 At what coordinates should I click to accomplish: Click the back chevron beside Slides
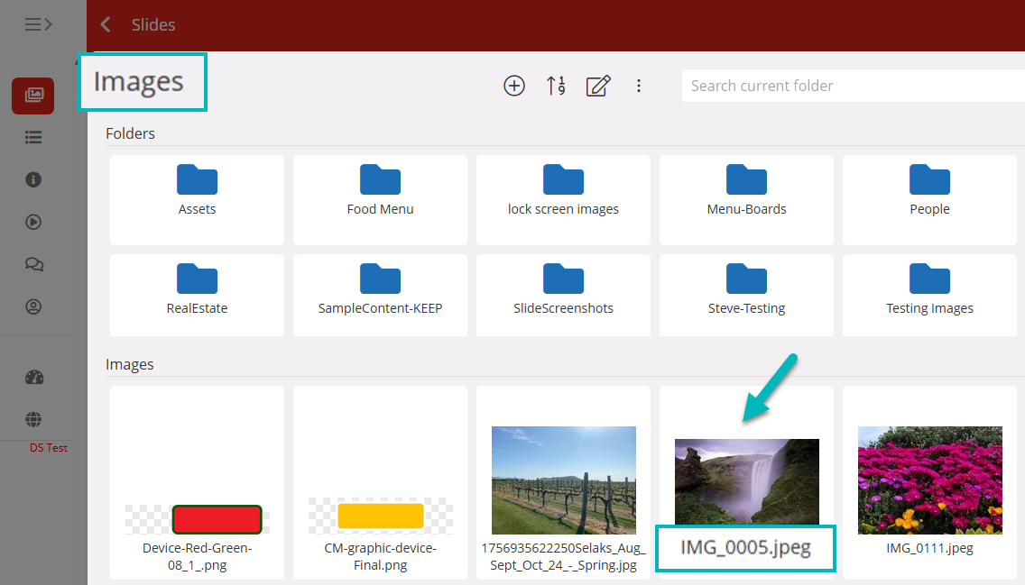[x=106, y=24]
